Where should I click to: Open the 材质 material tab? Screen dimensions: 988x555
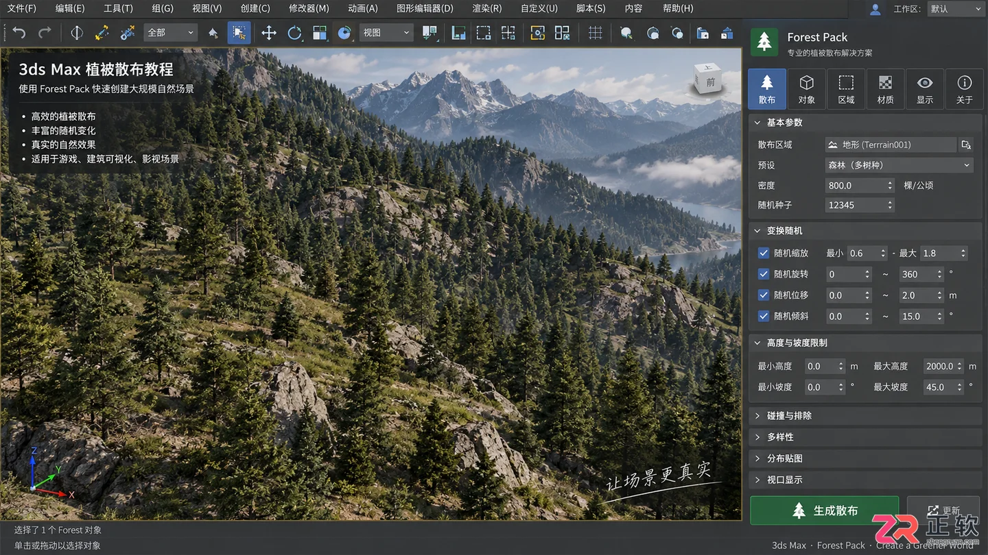tap(885, 90)
